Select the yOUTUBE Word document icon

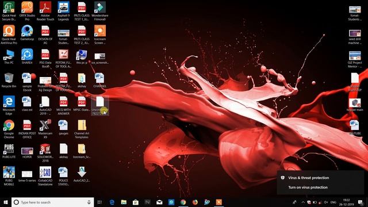click(x=355, y=127)
